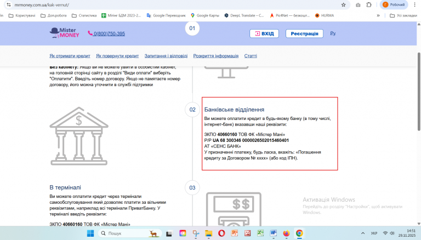The width and height of the screenshot is (421, 240).
Task: Open Запитання і відповіді menu item
Action: pos(166,56)
